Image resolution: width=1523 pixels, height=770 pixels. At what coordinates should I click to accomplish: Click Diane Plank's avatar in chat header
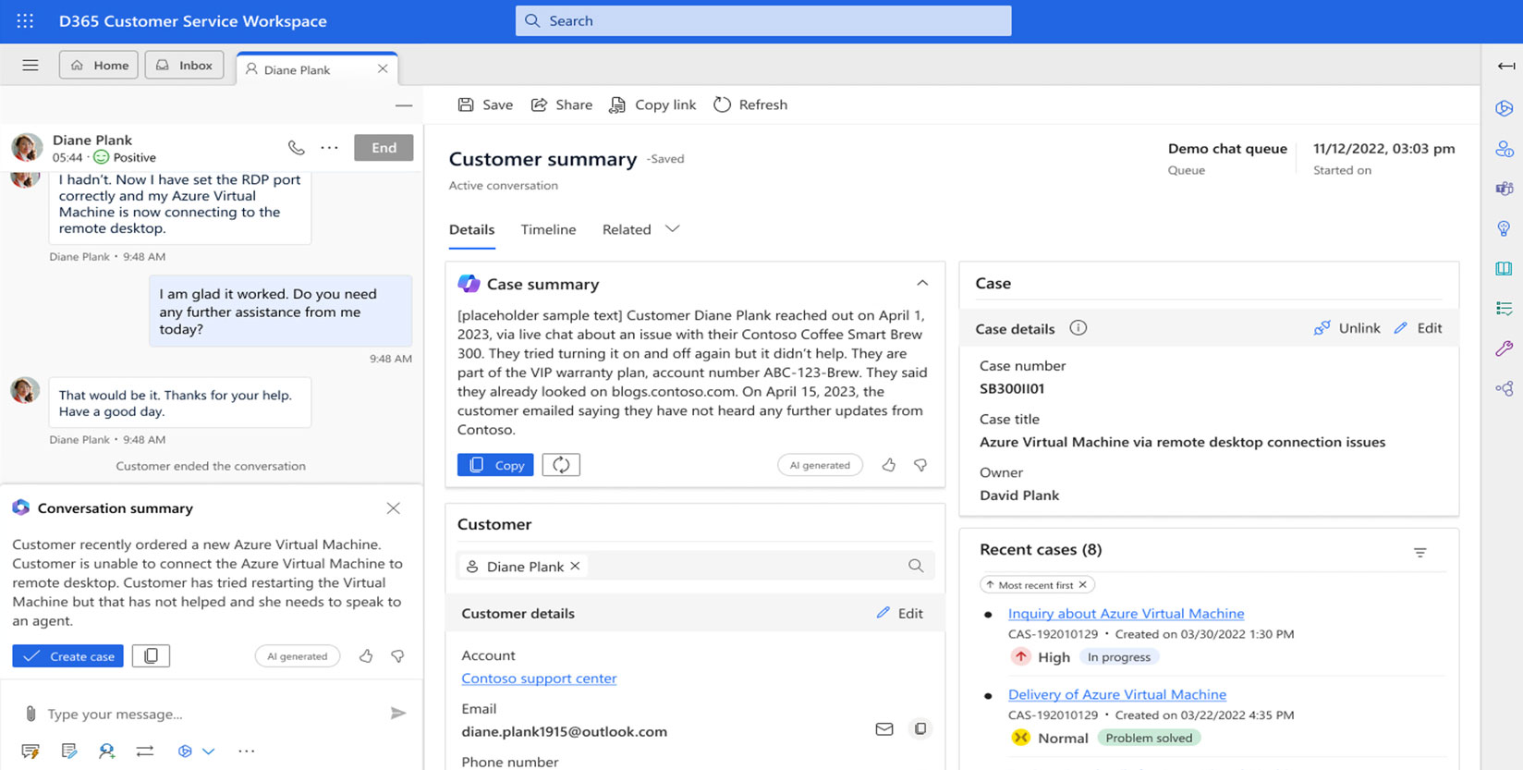(x=27, y=148)
